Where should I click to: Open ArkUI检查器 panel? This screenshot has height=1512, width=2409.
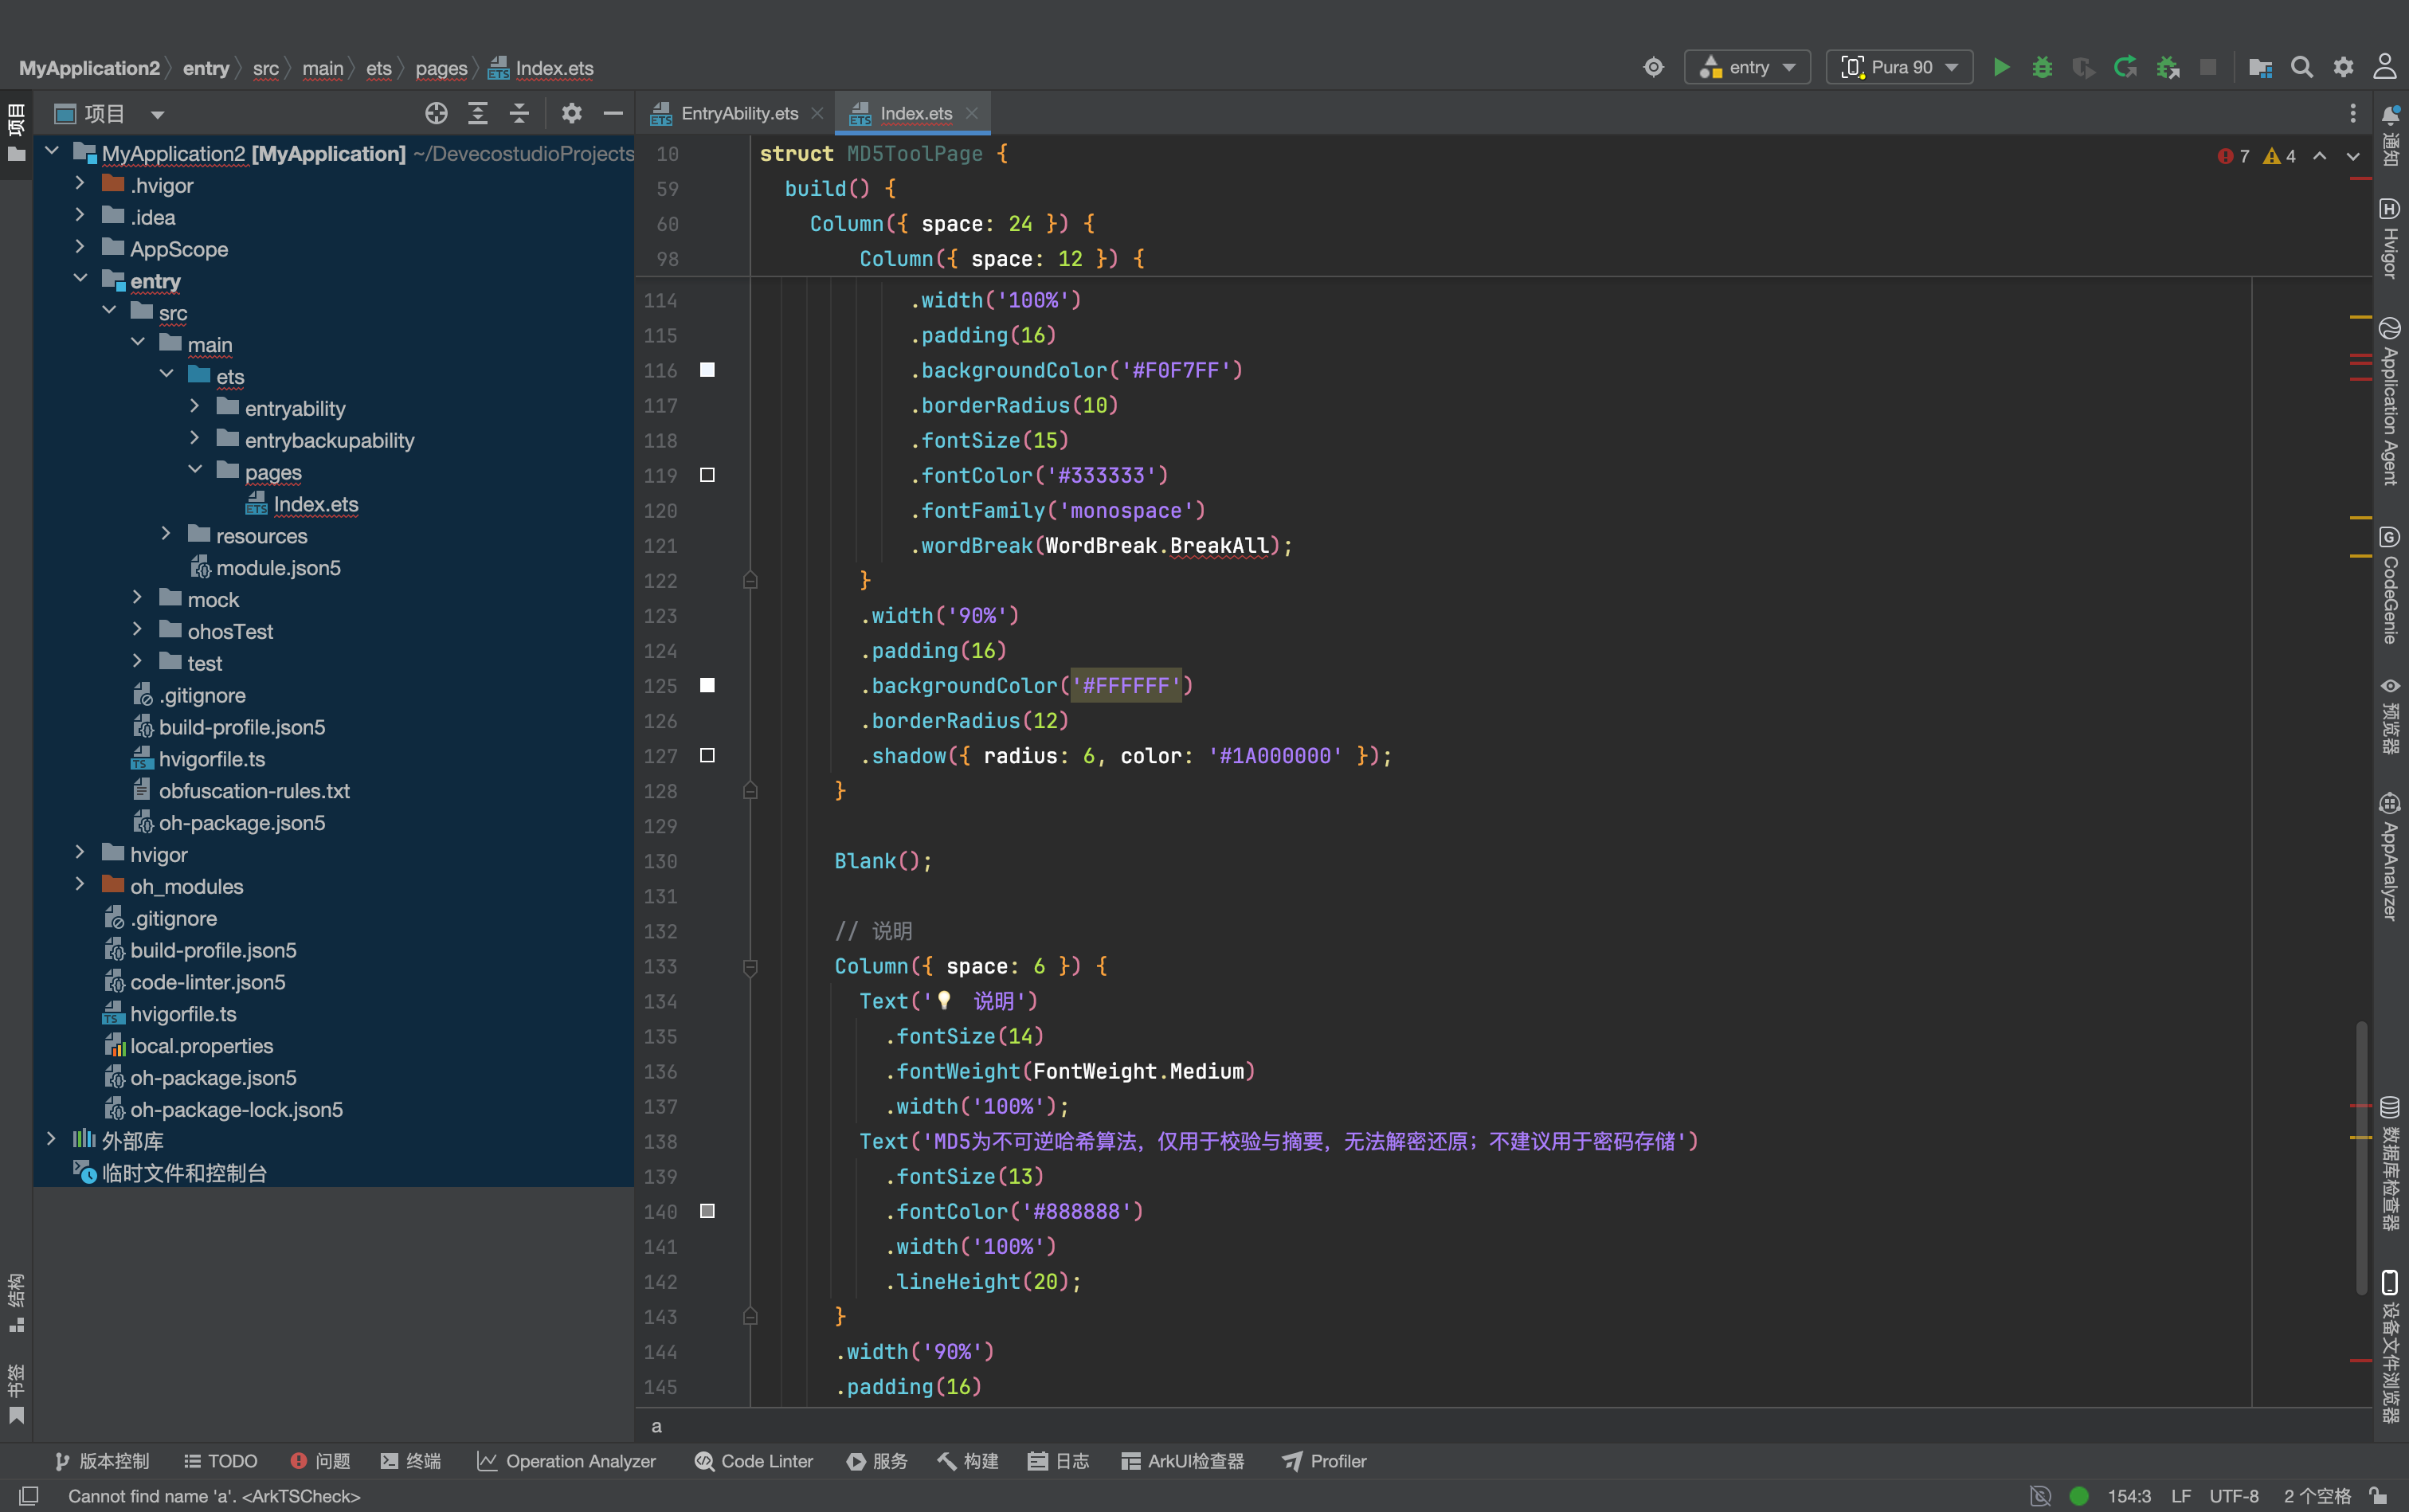1183,1461
